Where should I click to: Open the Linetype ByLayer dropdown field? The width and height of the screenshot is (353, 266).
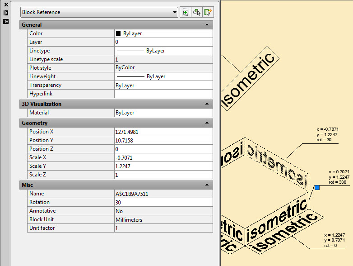point(163,51)
